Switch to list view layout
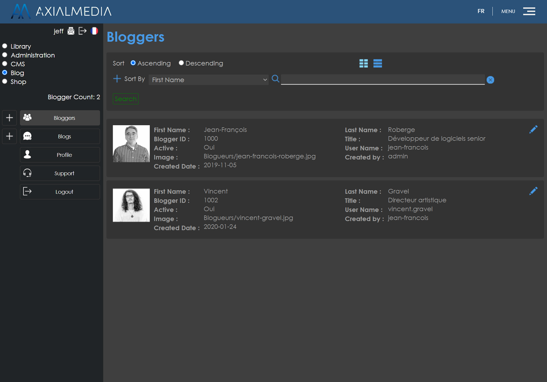 (x=378, y=63)
